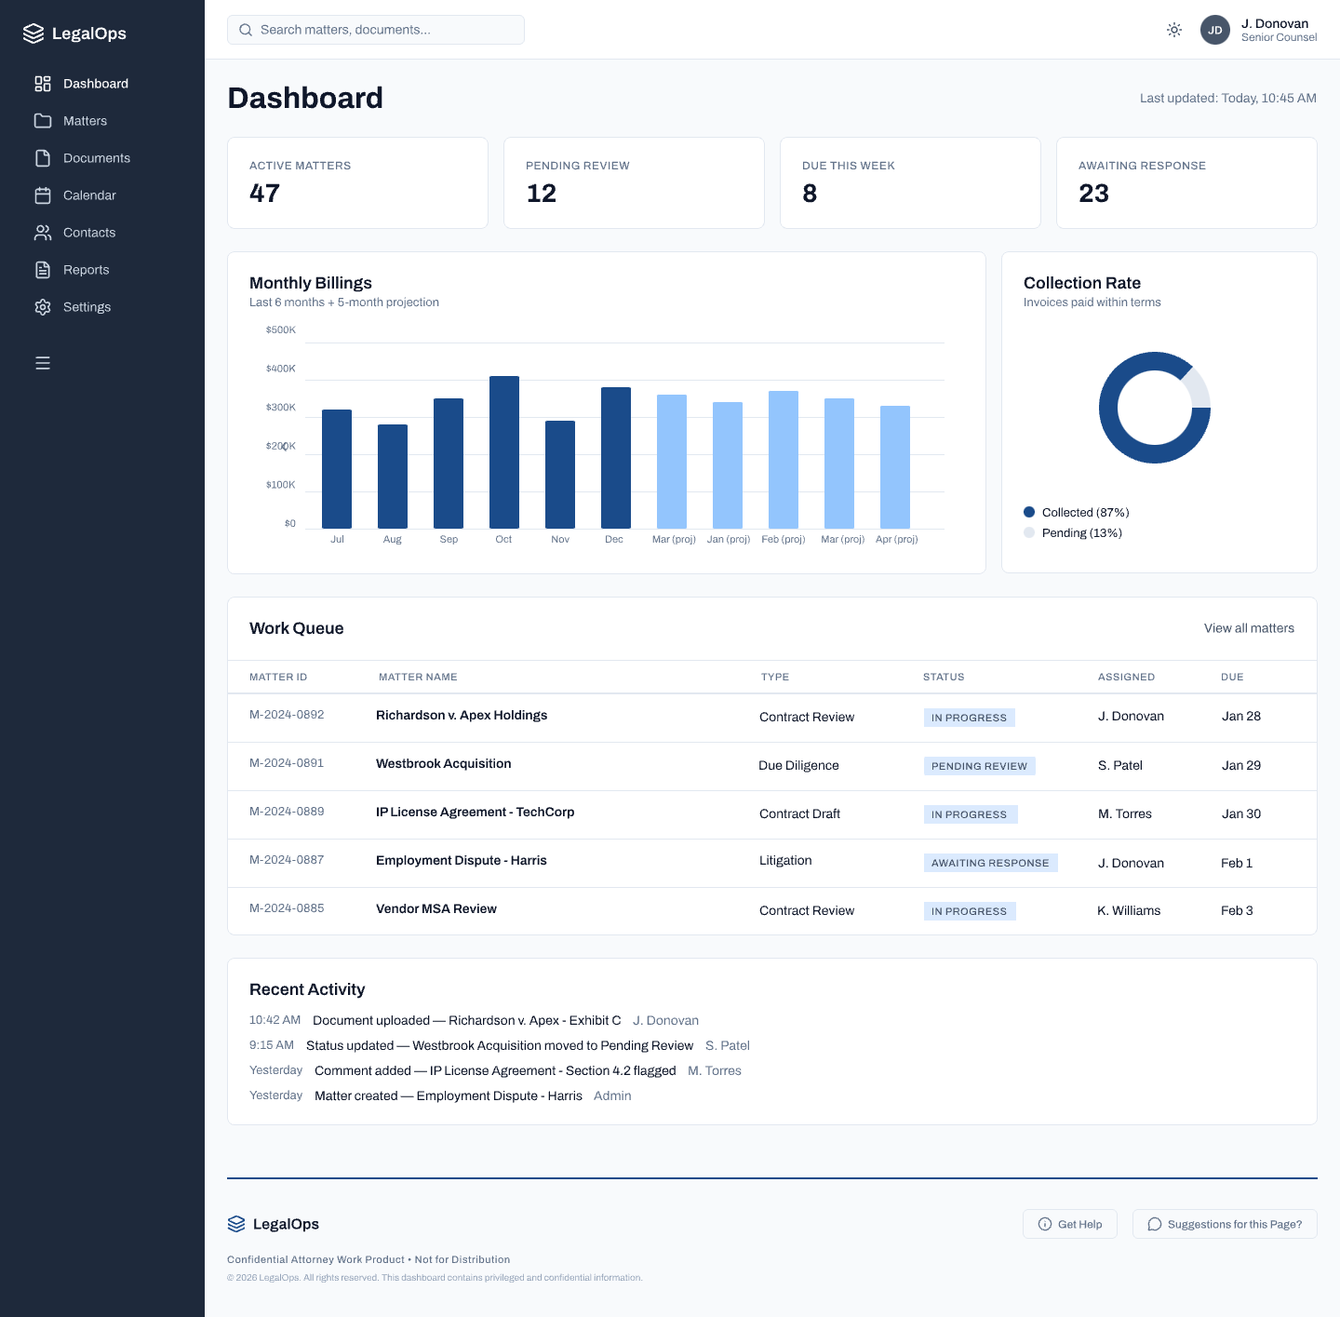Open the profile menu via JD avatar

1215,30
